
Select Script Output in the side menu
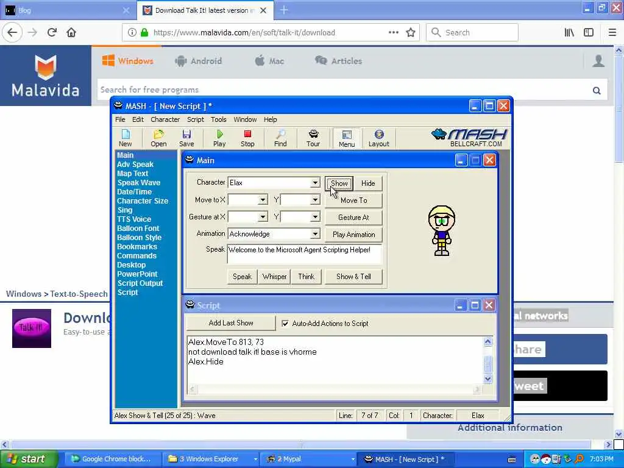tap(140, 283)
